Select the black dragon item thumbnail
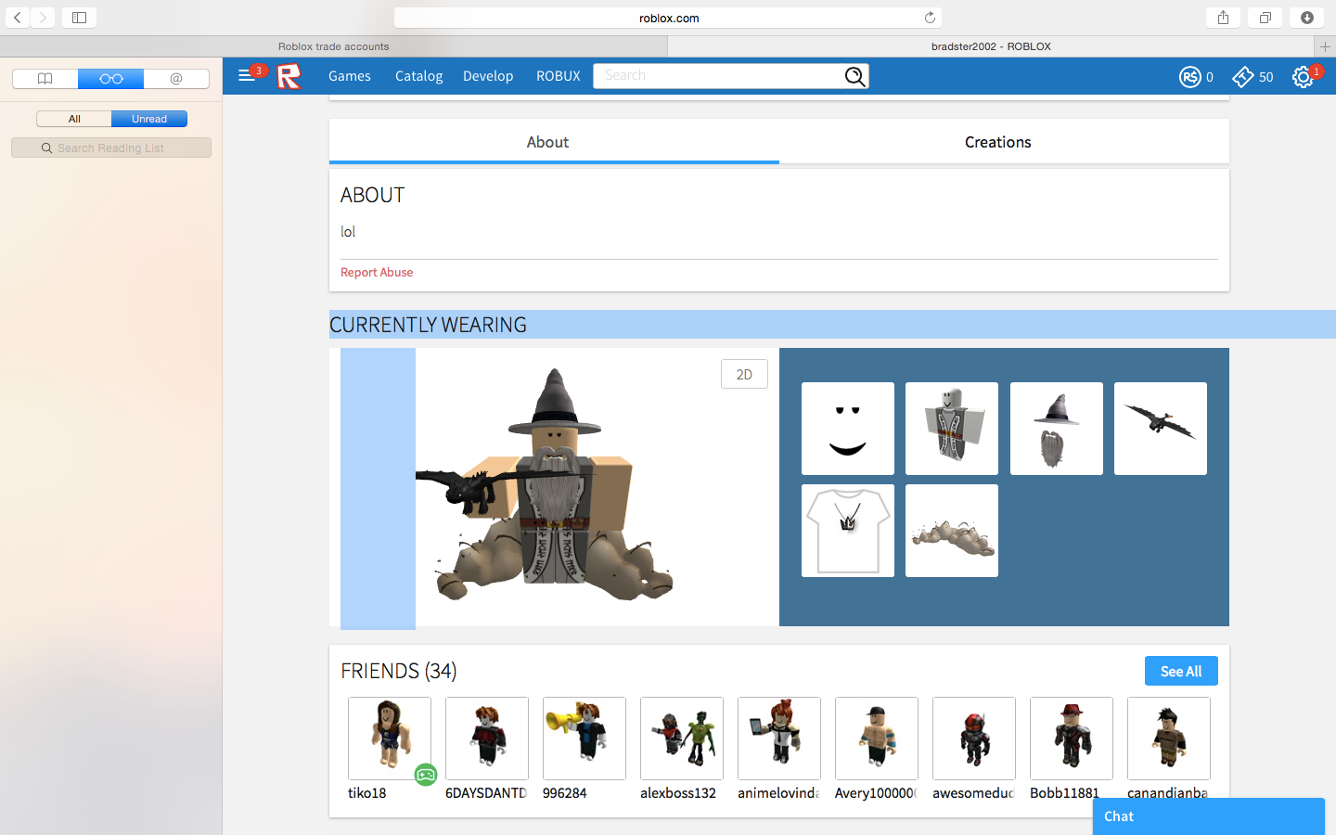1336x835 pixels. pos(1161,429)
